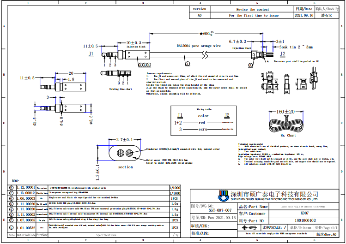Click material code '1.06.00003'
The image size is (346, 244).
coord(26,198)
